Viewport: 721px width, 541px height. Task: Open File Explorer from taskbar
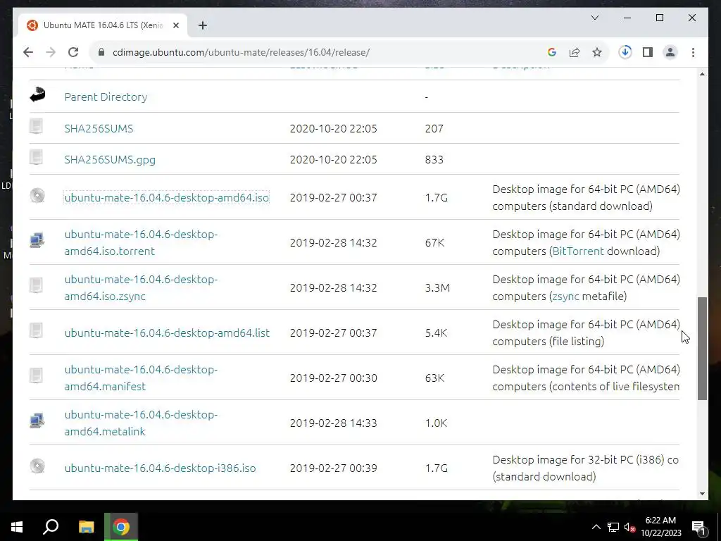tap(86, 527)
